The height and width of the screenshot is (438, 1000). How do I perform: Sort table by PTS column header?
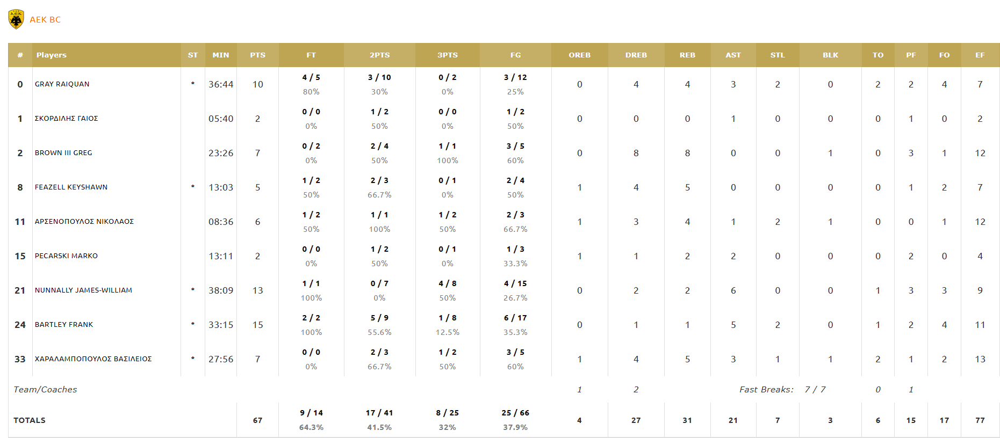[257, 55]
